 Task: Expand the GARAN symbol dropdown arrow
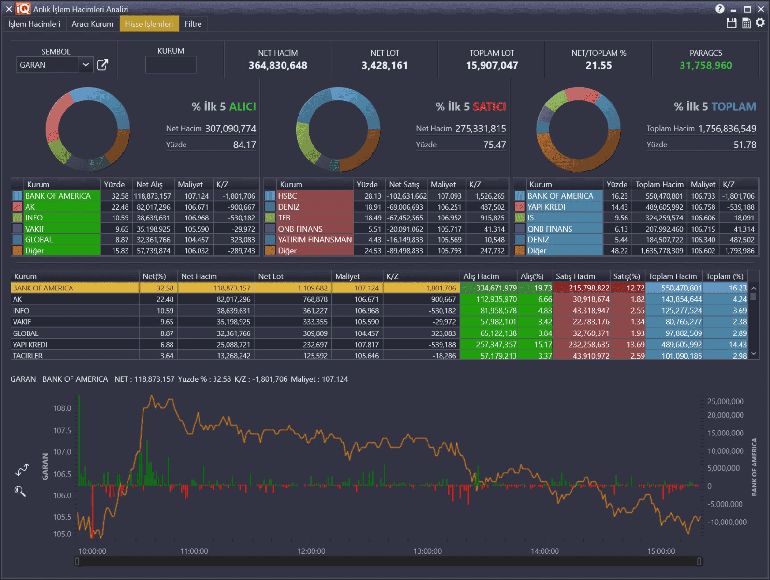click(x=86, y=65)
